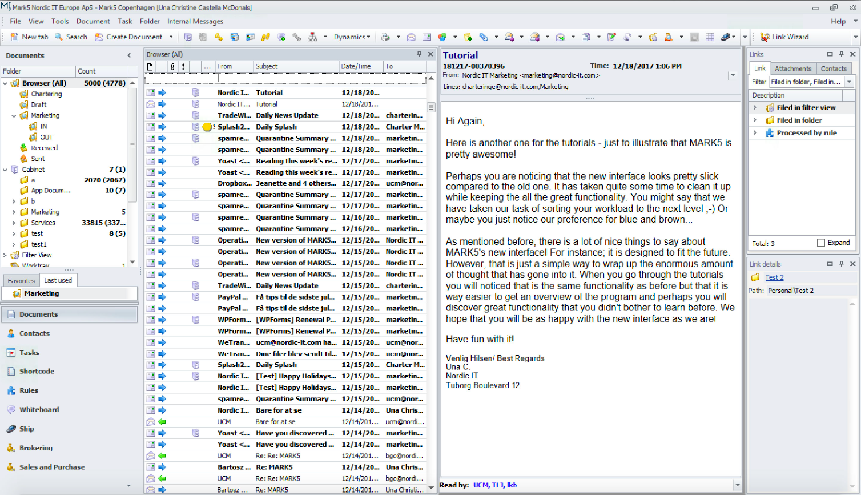Open the Tools menu
Screen dimensions: 861x496
pyautogui.click(x=60, y=21)
